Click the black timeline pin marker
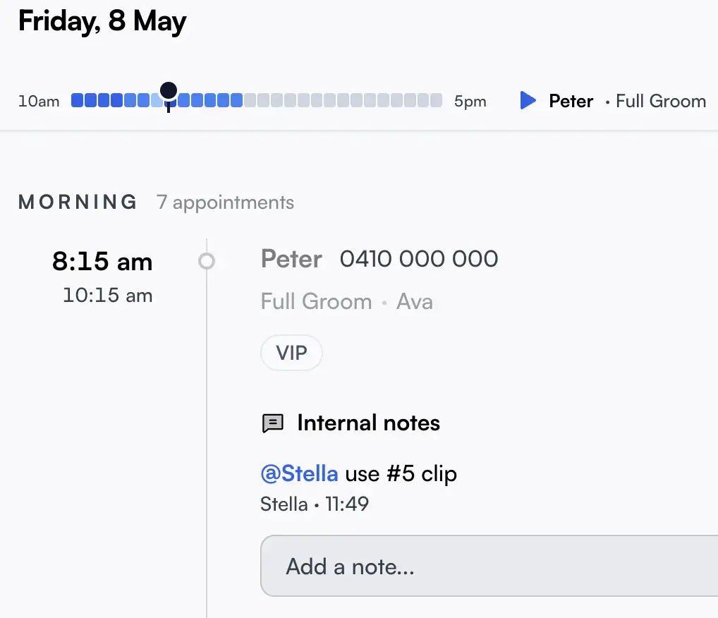Image resolution: width=718 pixels, height=618 pixels. pos(169,96)
